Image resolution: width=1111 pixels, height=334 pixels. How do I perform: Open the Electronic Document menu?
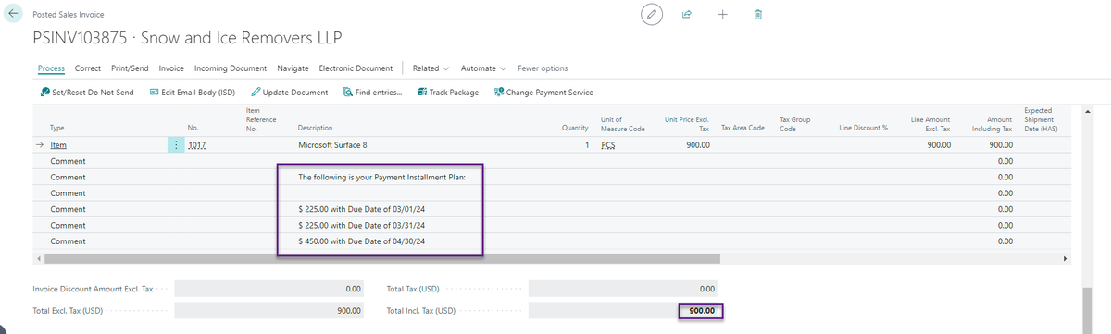tap(356, 68)
